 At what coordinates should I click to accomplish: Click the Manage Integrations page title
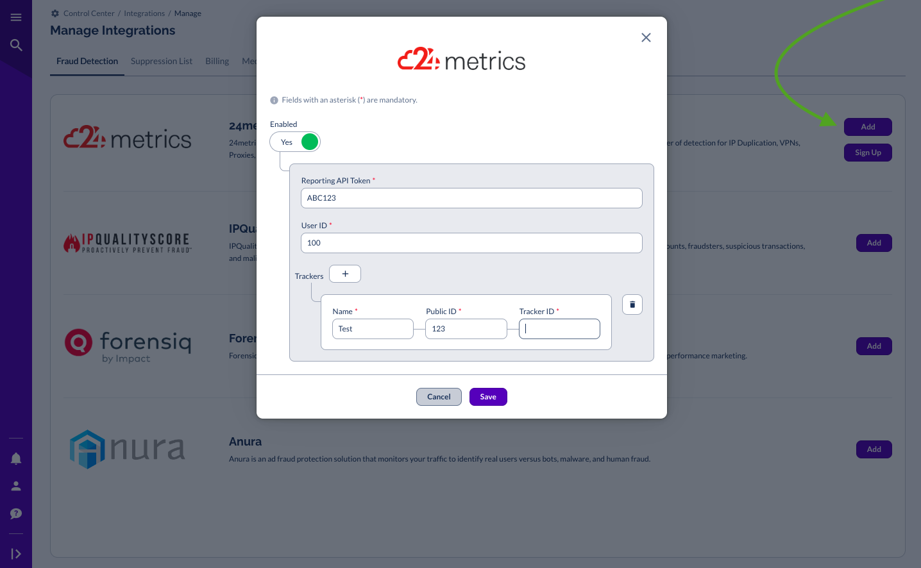(x=113, y=30)
